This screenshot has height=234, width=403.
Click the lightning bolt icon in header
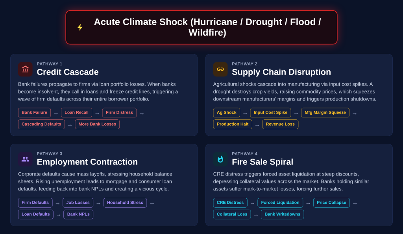pos(80,27)
